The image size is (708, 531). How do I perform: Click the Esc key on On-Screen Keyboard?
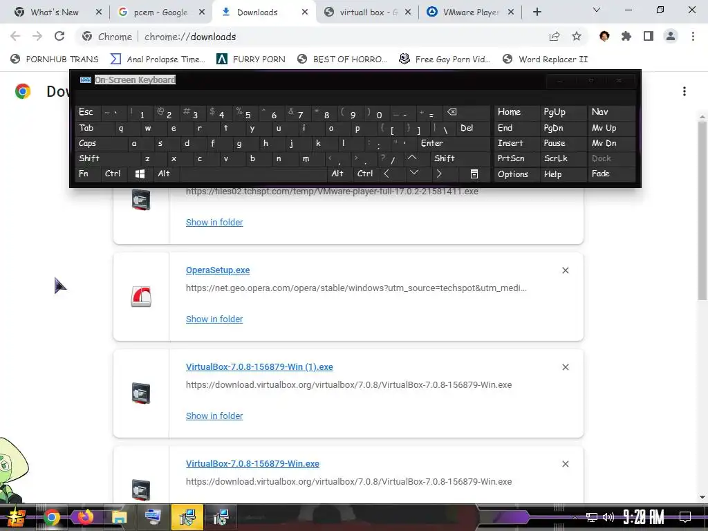pyautogui.click(x=88, y=112)
